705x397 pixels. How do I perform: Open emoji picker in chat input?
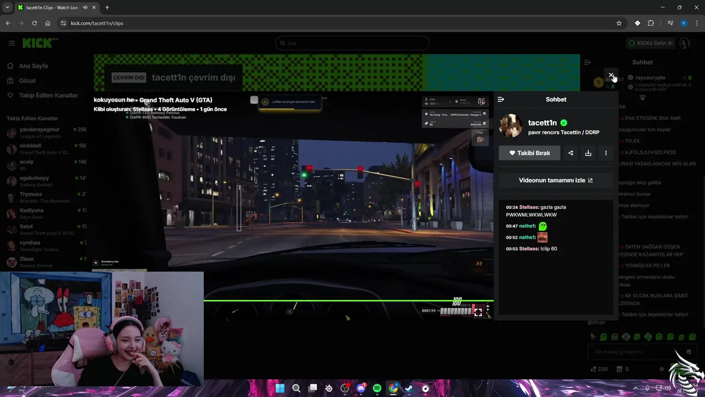(688, 352)
